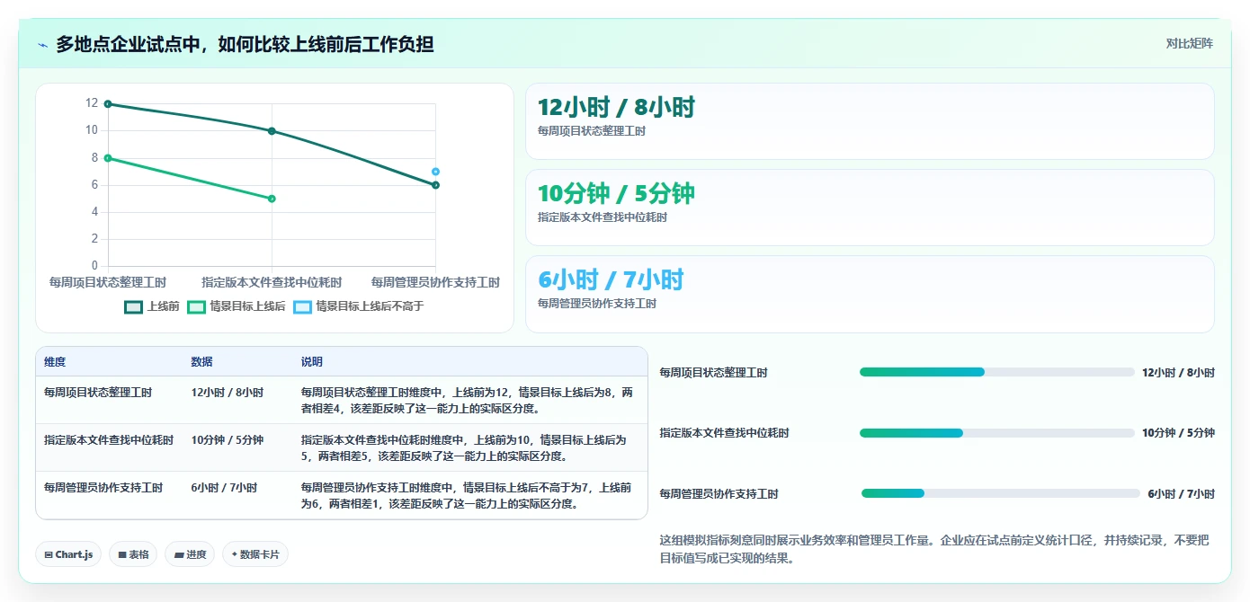Click the 每周项目状态整理工时 progress bar

click(997, 372)
